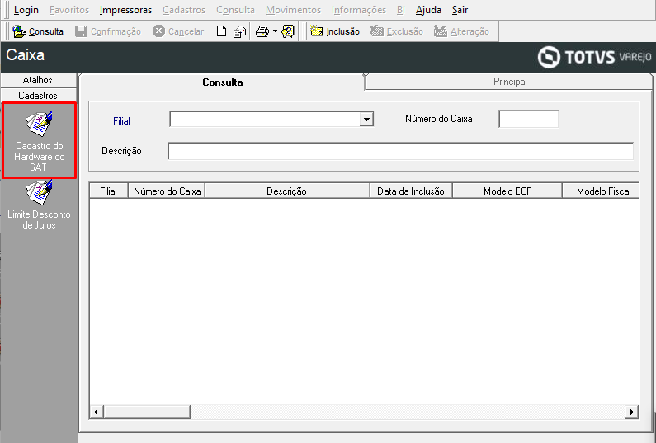Click the Número do Caixa input field

528,120
